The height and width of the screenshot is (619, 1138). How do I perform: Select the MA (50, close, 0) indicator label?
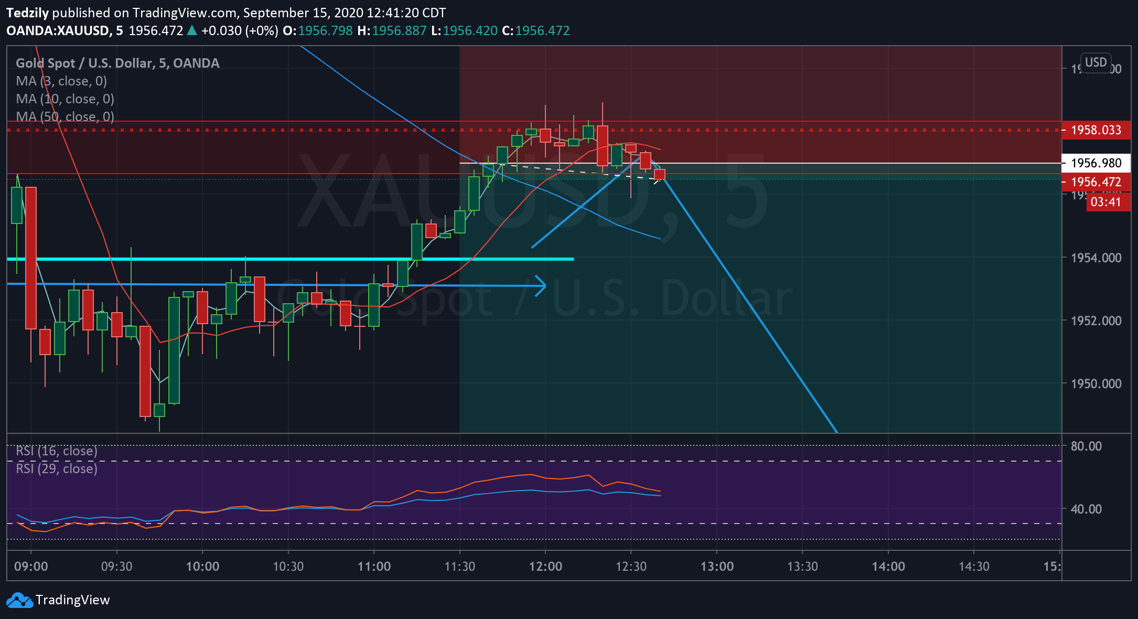65,116
